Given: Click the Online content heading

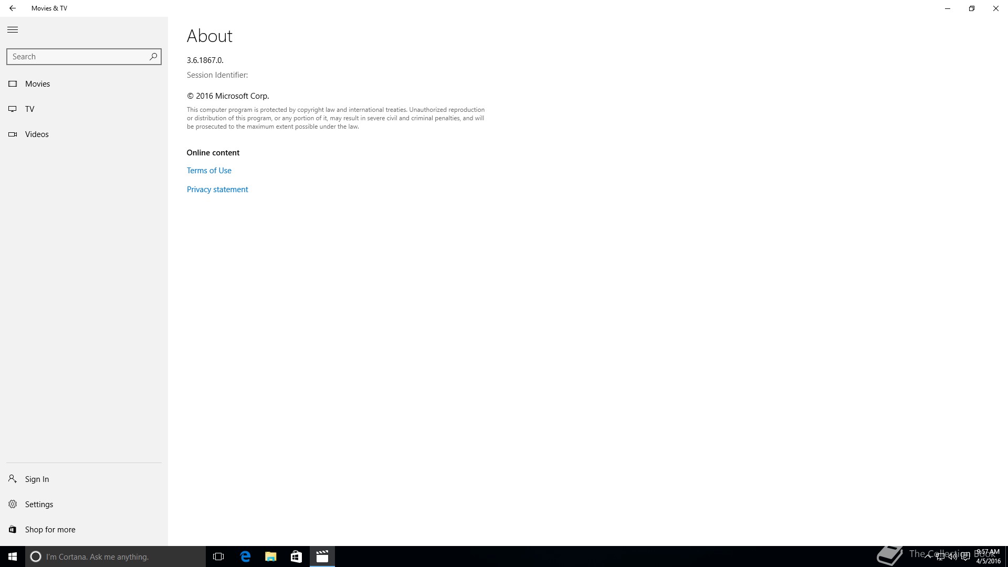Looking at the screenshot, I should click(x=213, y=153).
